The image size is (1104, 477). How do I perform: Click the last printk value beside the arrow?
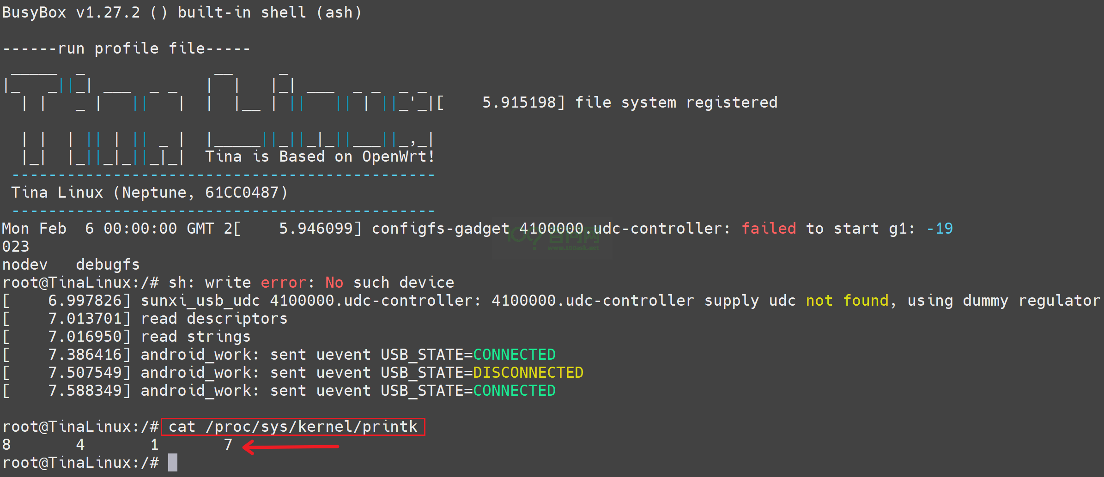click(x=228, y=445)
